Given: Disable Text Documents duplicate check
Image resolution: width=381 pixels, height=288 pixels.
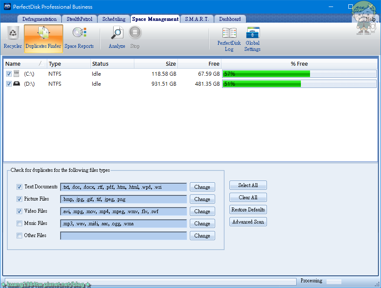Looking at the screenshot, I should point(20,187).
